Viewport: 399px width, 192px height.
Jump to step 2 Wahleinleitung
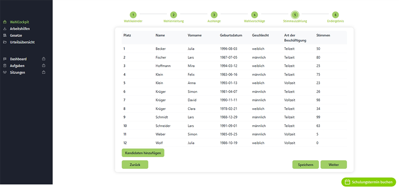174,15
